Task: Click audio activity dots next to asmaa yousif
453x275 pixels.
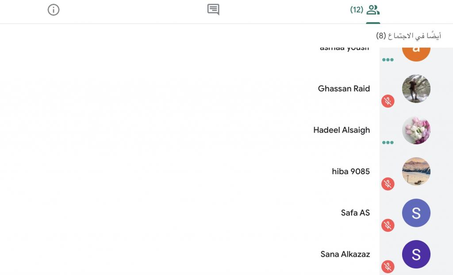Action: tap(388, 60)
